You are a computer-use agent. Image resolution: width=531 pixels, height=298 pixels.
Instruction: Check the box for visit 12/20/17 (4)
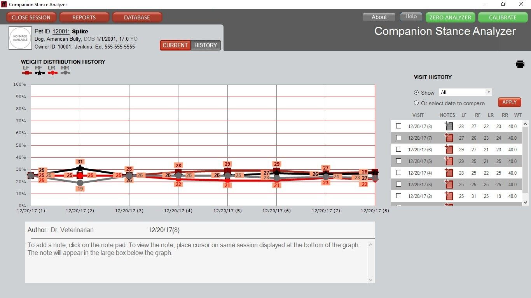pos(398,172)
